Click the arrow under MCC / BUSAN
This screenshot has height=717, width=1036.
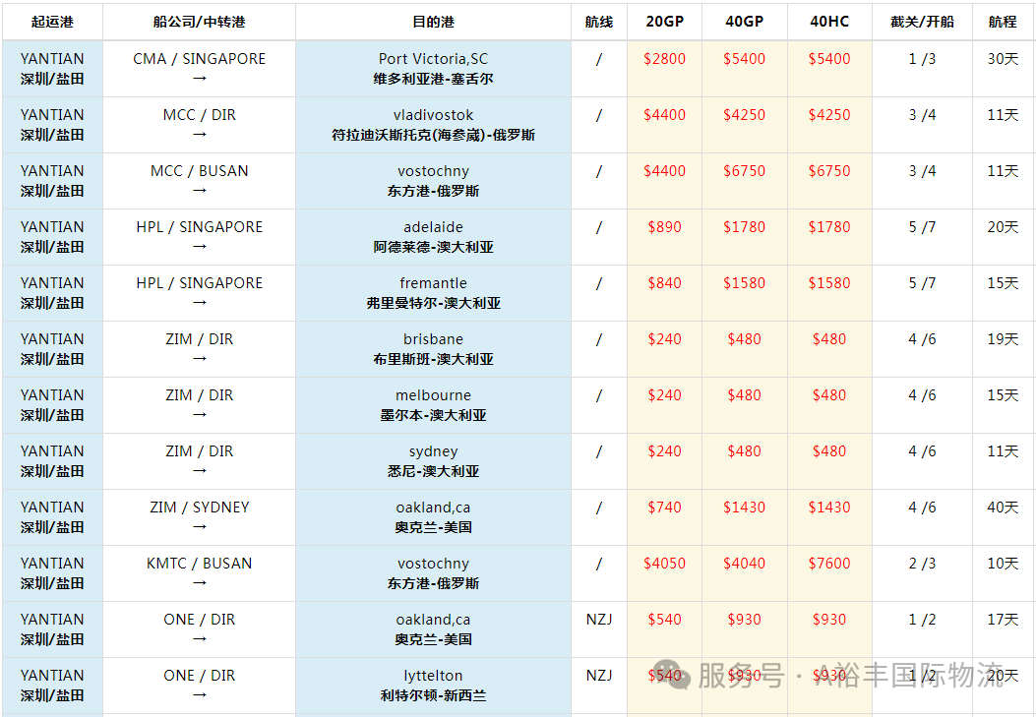pos(200,191)
